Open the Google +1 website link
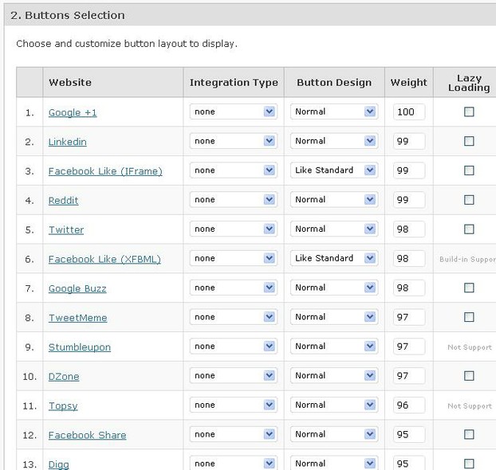Viewport: 496px width, 470px height. click(73, 112)
